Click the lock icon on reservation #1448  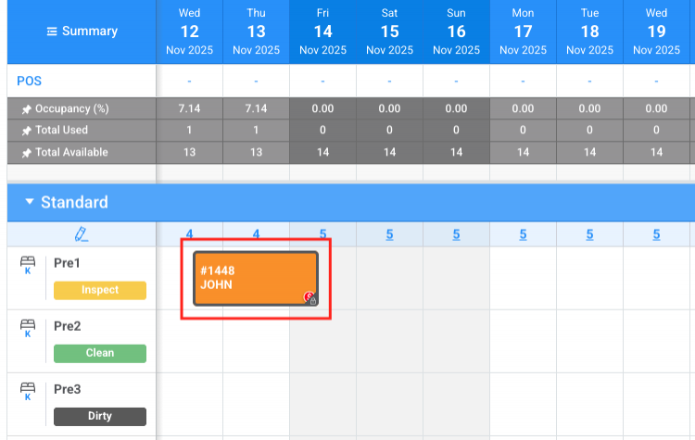(312, 299)
